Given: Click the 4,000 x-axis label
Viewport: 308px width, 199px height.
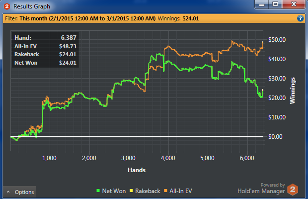Looking at the screenshot, I should [168, 158].
